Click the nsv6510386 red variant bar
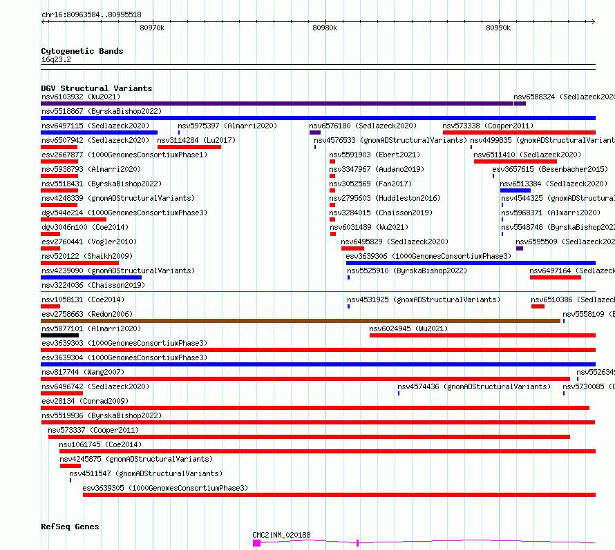The image size is (615, 550). 538,306
